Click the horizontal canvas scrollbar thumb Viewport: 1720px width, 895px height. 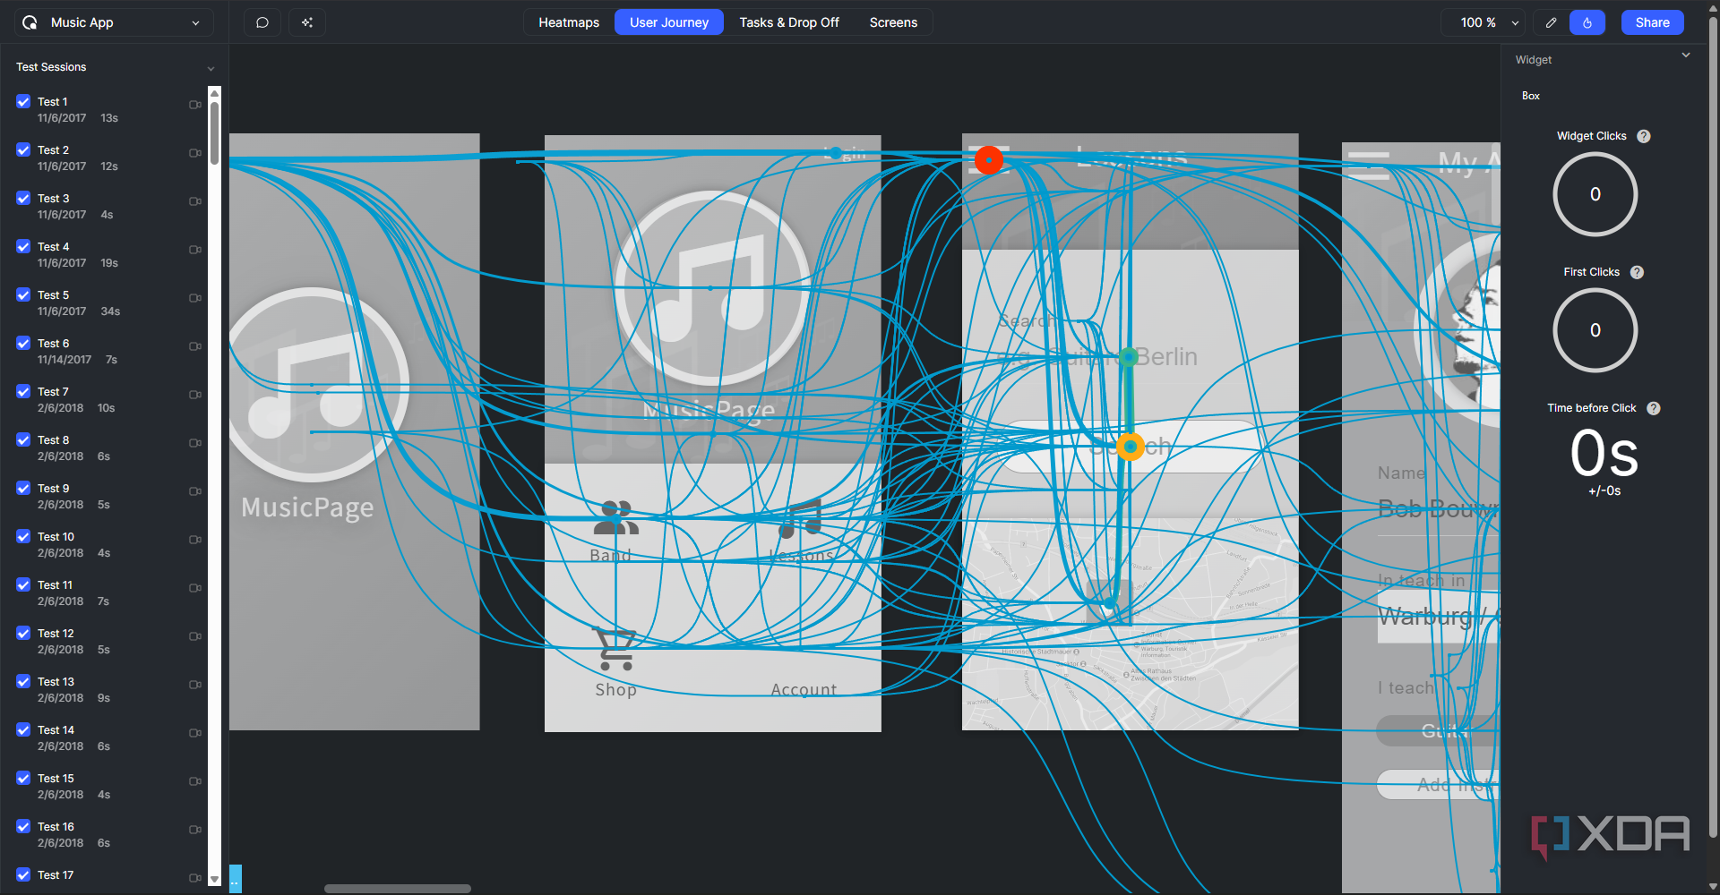pyautogui.click(x=398, y=889)
